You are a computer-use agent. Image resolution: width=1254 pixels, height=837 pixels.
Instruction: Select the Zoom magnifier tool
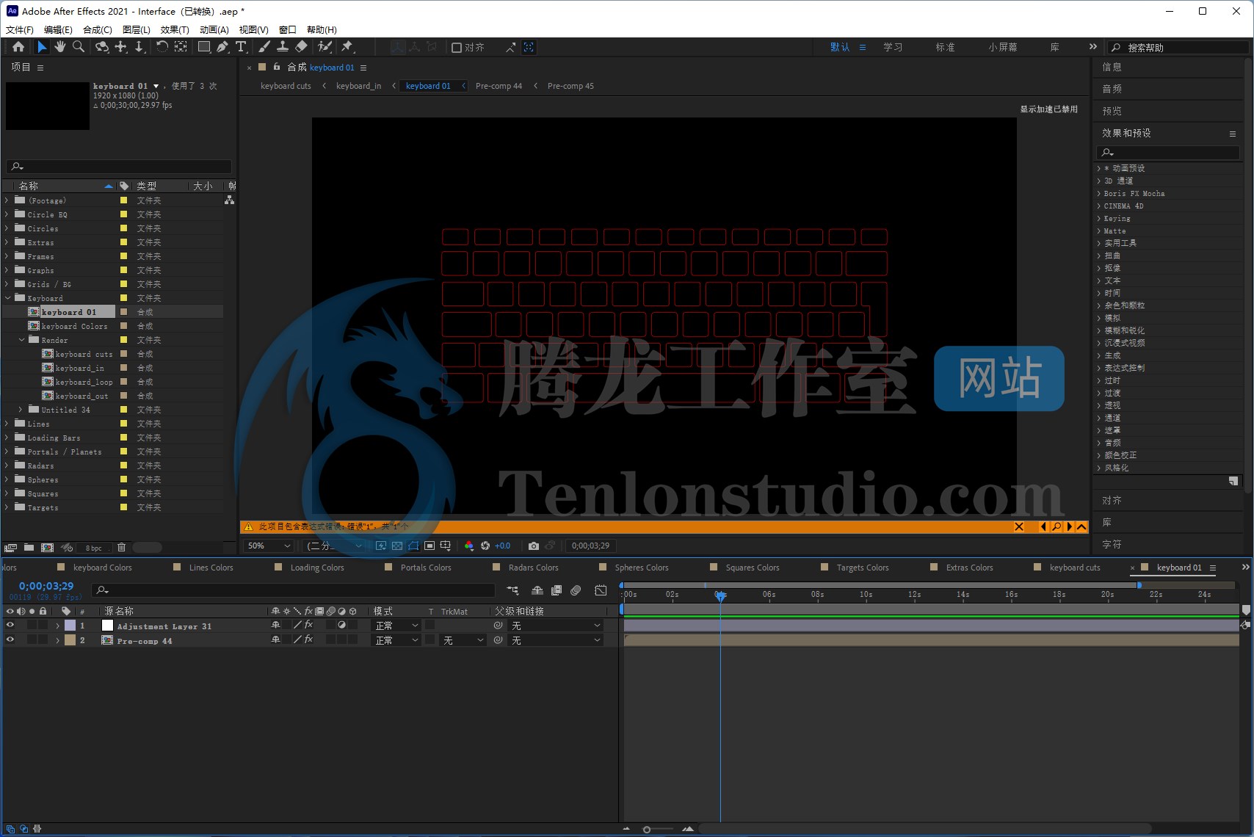click(79, 47)
